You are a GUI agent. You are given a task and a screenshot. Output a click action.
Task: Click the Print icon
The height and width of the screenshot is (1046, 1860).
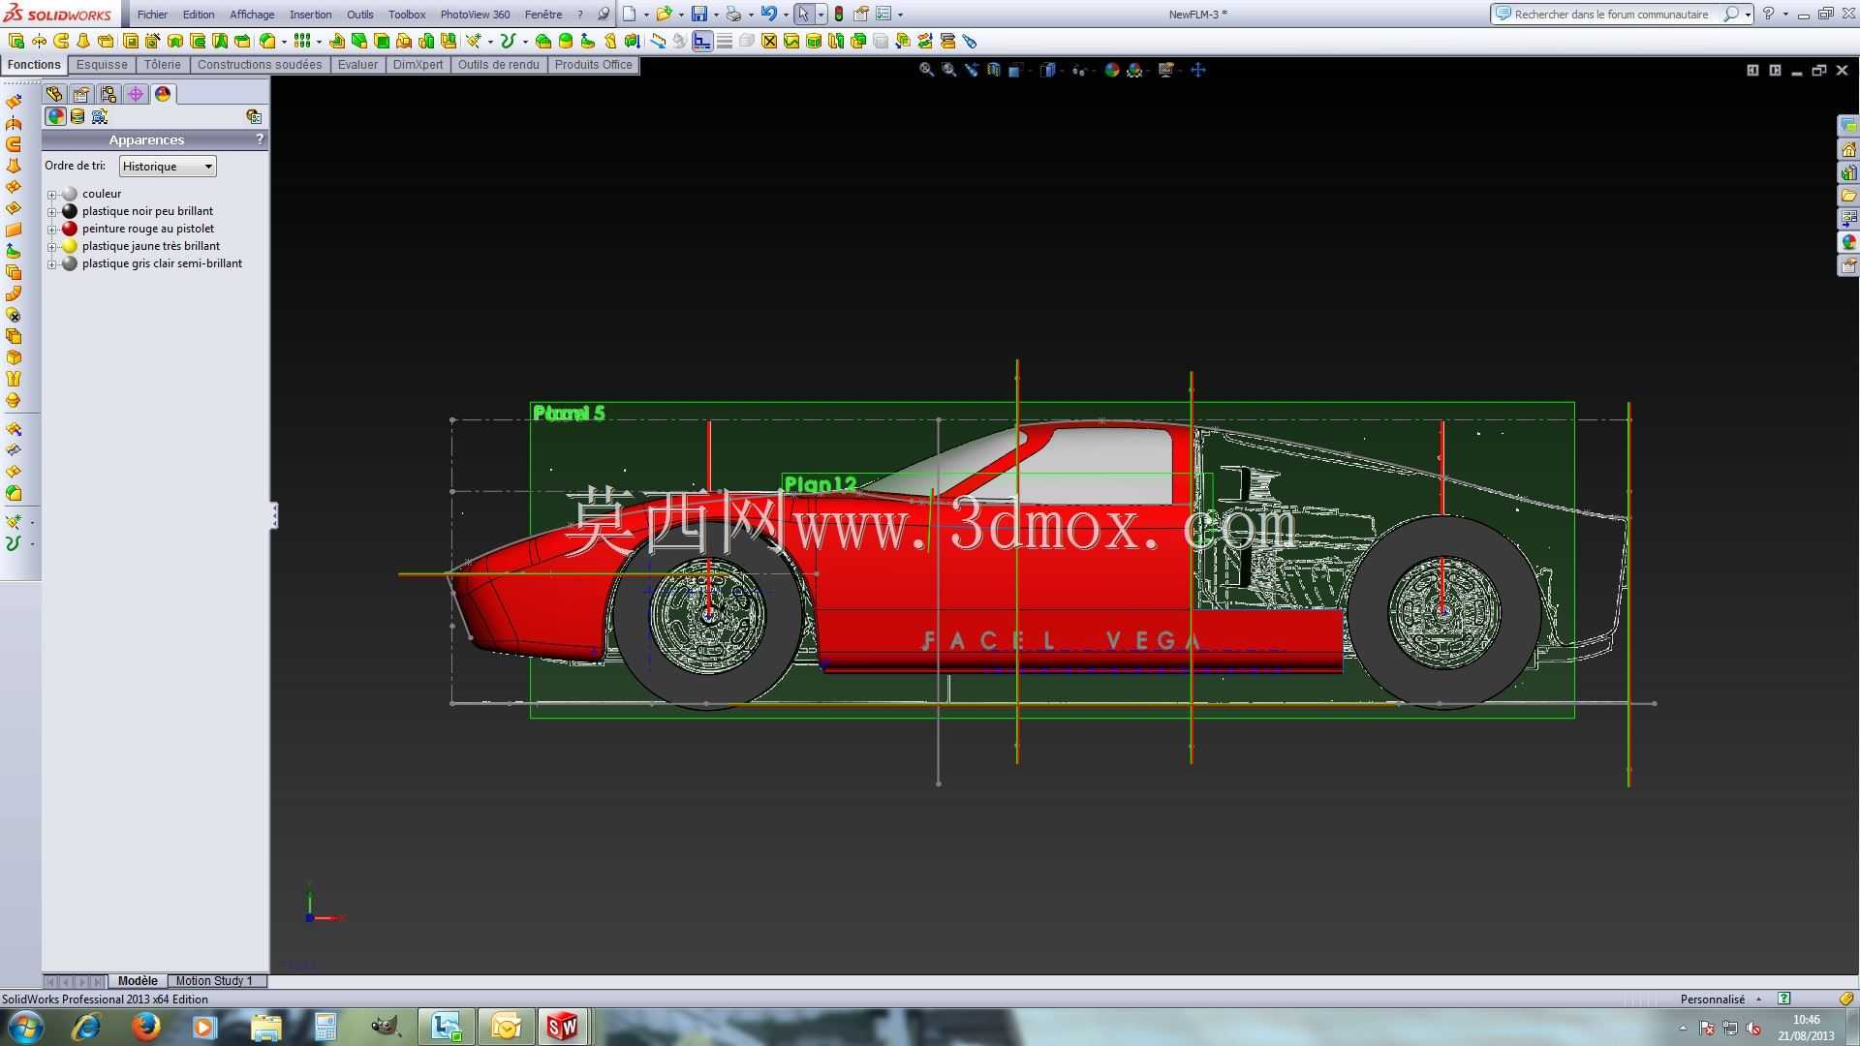tap(733, 15)
